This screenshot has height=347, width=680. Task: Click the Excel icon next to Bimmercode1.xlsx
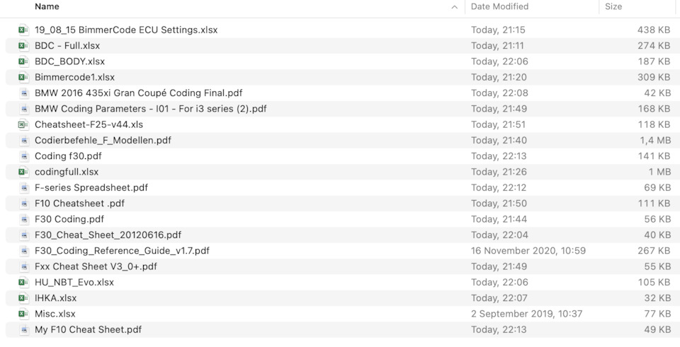(23, 77)
